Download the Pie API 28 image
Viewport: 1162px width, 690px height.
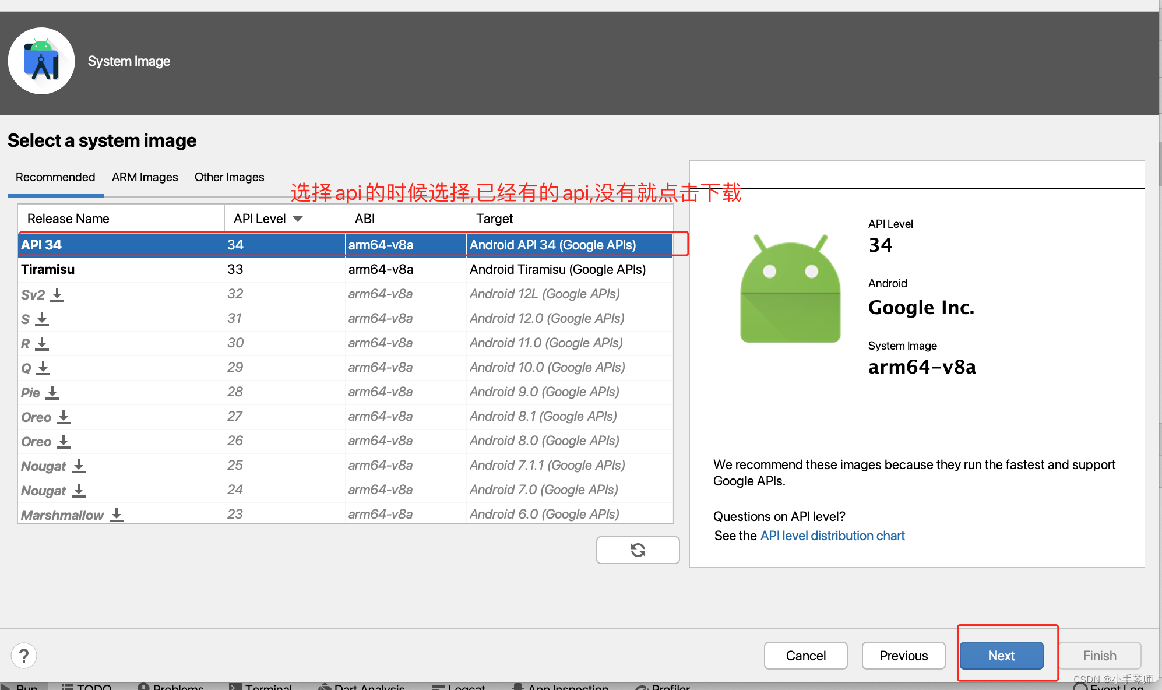[52, 393]
